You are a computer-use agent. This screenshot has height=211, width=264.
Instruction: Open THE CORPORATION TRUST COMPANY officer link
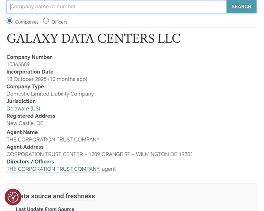pyautogui.click(x=53, y=169)
